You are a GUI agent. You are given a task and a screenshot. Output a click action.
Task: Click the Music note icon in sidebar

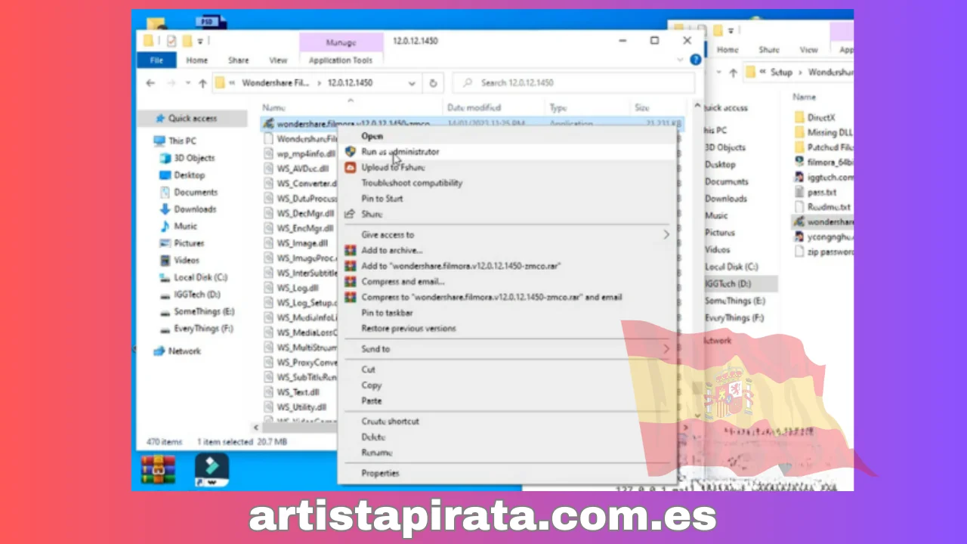(165, 227)
